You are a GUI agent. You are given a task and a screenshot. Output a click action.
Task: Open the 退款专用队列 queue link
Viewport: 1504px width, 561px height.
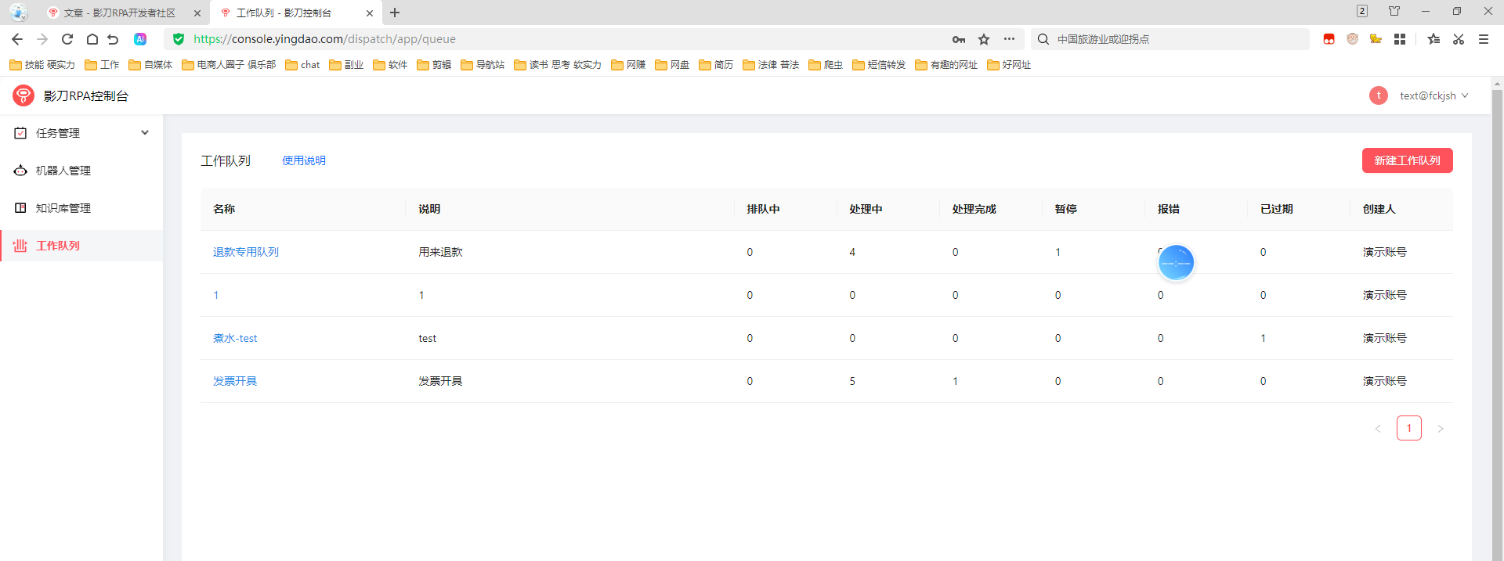246,252
